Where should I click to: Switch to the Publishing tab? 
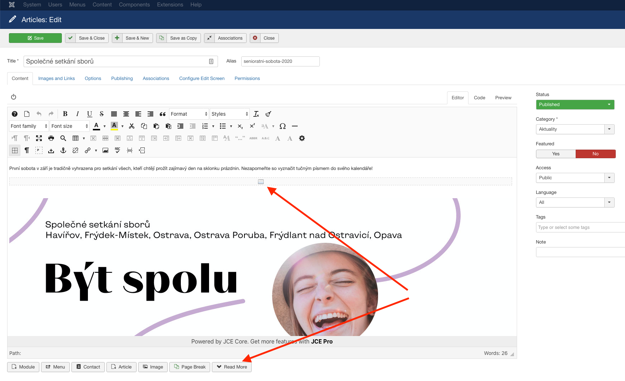pos(122,79)
